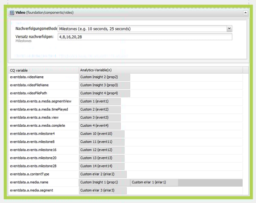
Task: Click the Custom 3 (event3) tag
Action: tap(100, 118)
